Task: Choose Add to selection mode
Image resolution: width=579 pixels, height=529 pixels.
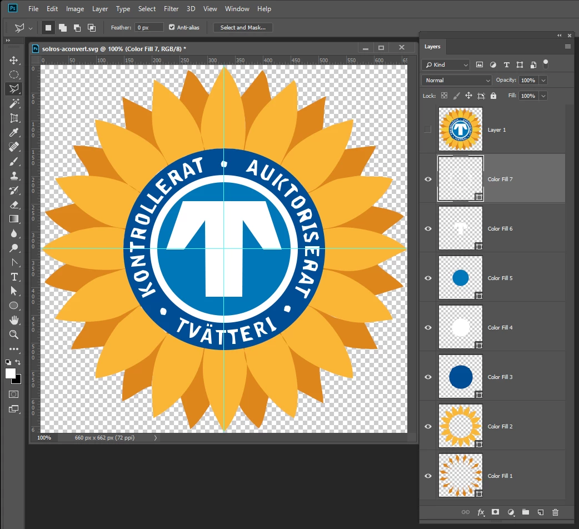Action: coord(63,28)
